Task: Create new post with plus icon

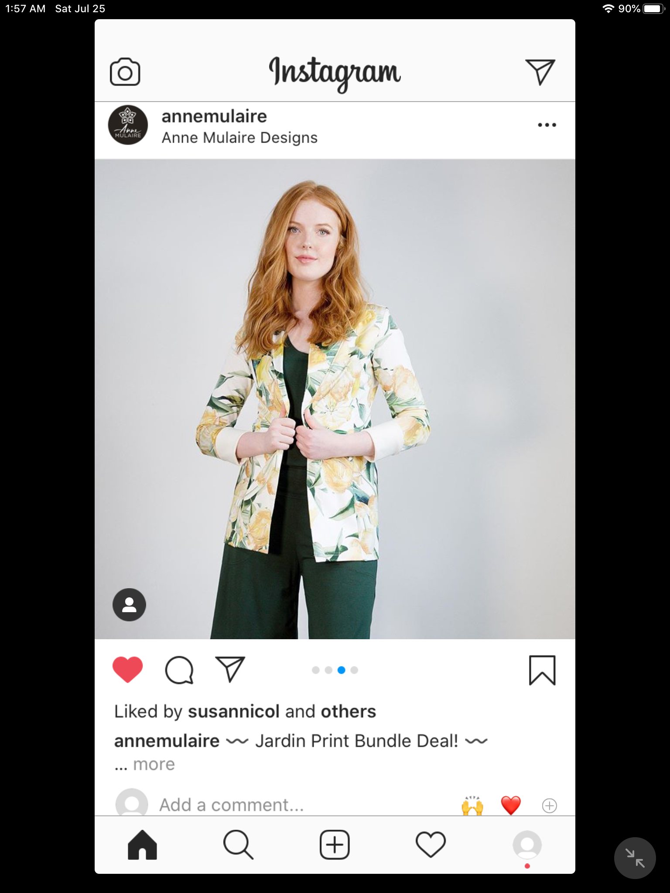Action: click(x=335, y=845)
